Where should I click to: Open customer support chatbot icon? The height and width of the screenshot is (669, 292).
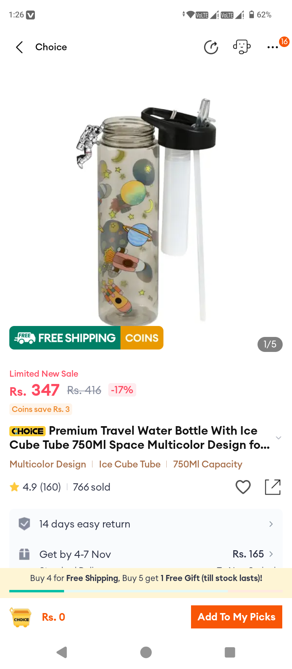[x=242, y=47]
